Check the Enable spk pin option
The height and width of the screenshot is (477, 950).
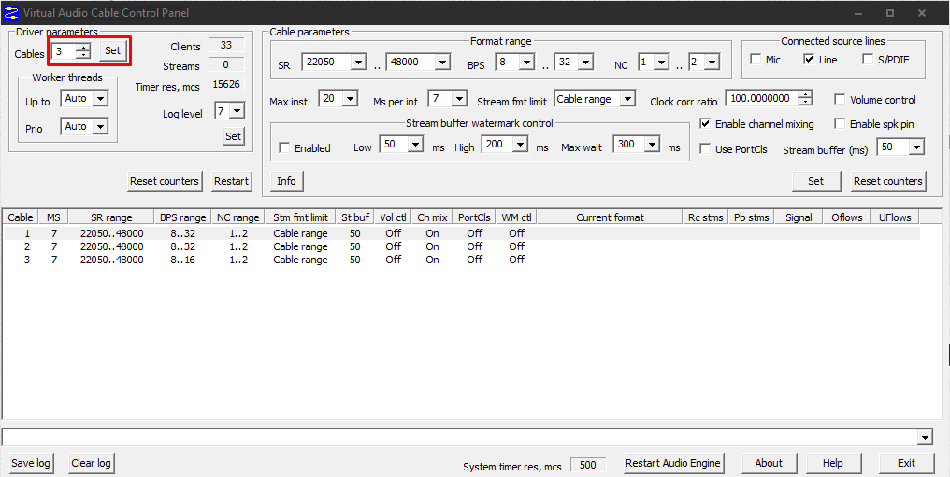click(x=840, y=124)
